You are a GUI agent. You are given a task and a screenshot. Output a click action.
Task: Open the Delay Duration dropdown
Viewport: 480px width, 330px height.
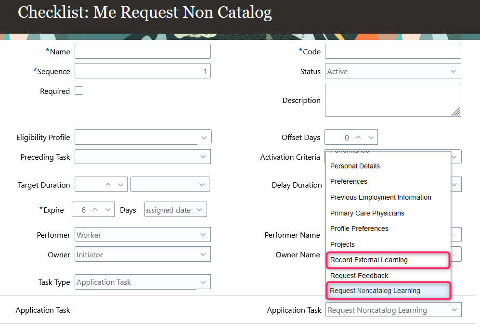pyautogui.click(x=454, y=184)
